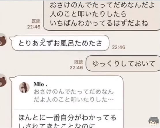Click the divider line inside the reply bubble

(68, 110)
